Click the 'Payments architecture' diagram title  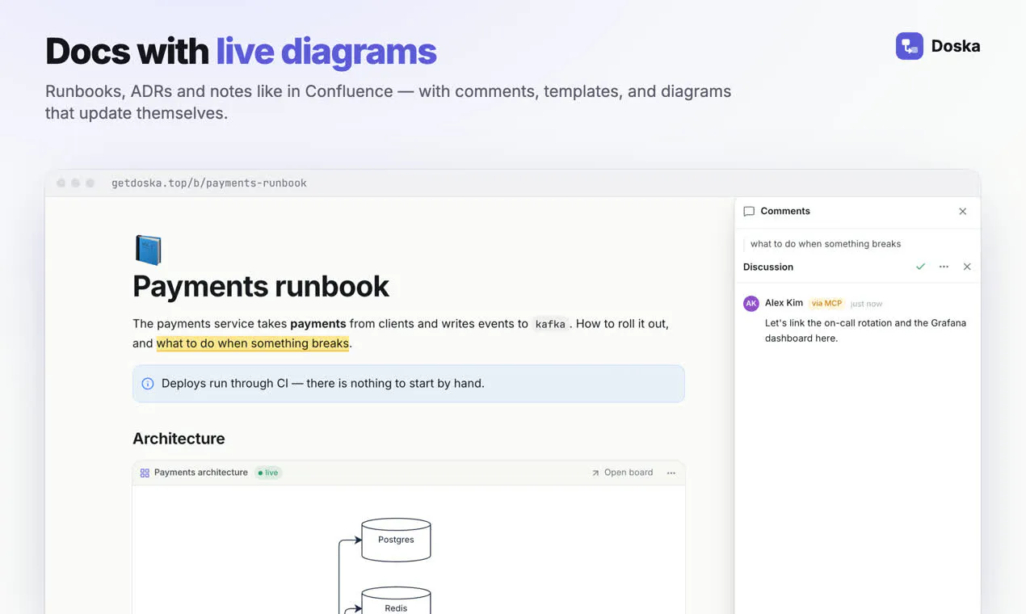point(201,473)
